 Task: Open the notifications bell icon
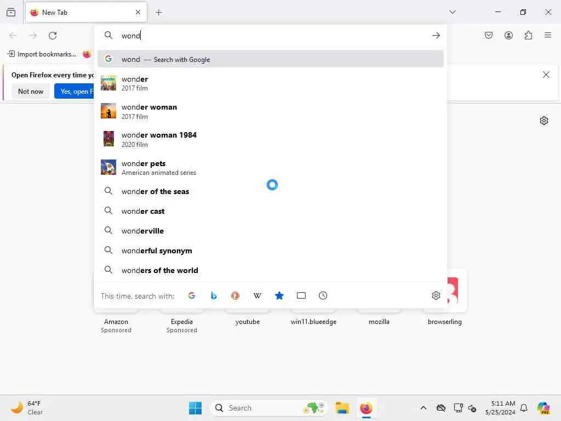pos(524,408)
